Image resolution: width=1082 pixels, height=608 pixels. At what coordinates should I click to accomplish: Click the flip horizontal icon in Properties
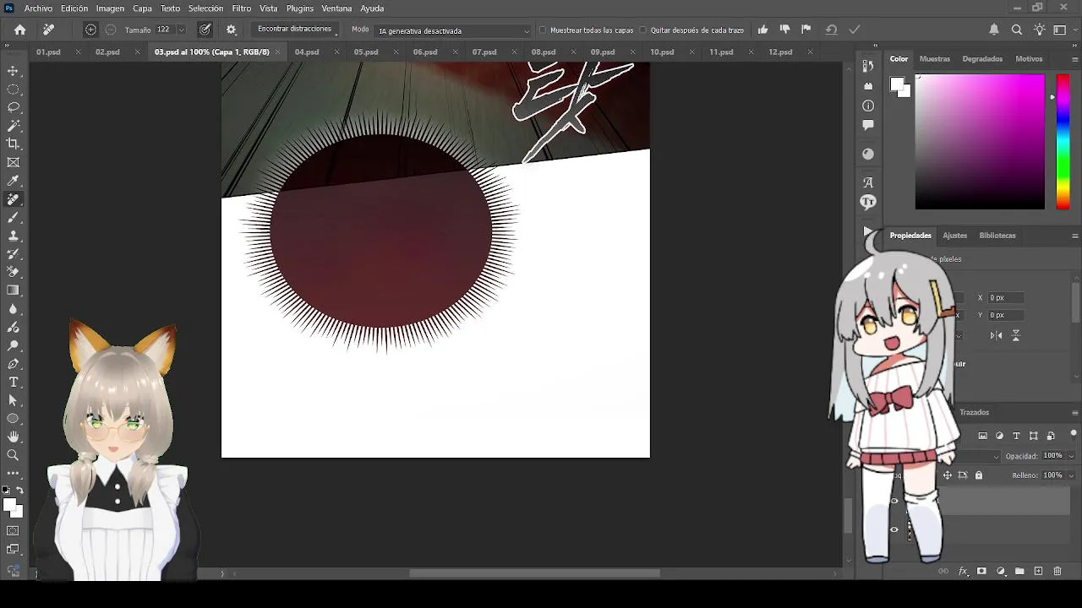[997, 336]
